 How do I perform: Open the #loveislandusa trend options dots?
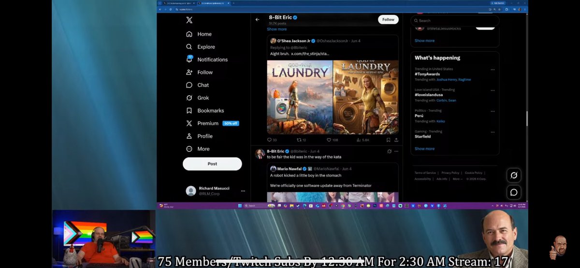tap(493, 90)
